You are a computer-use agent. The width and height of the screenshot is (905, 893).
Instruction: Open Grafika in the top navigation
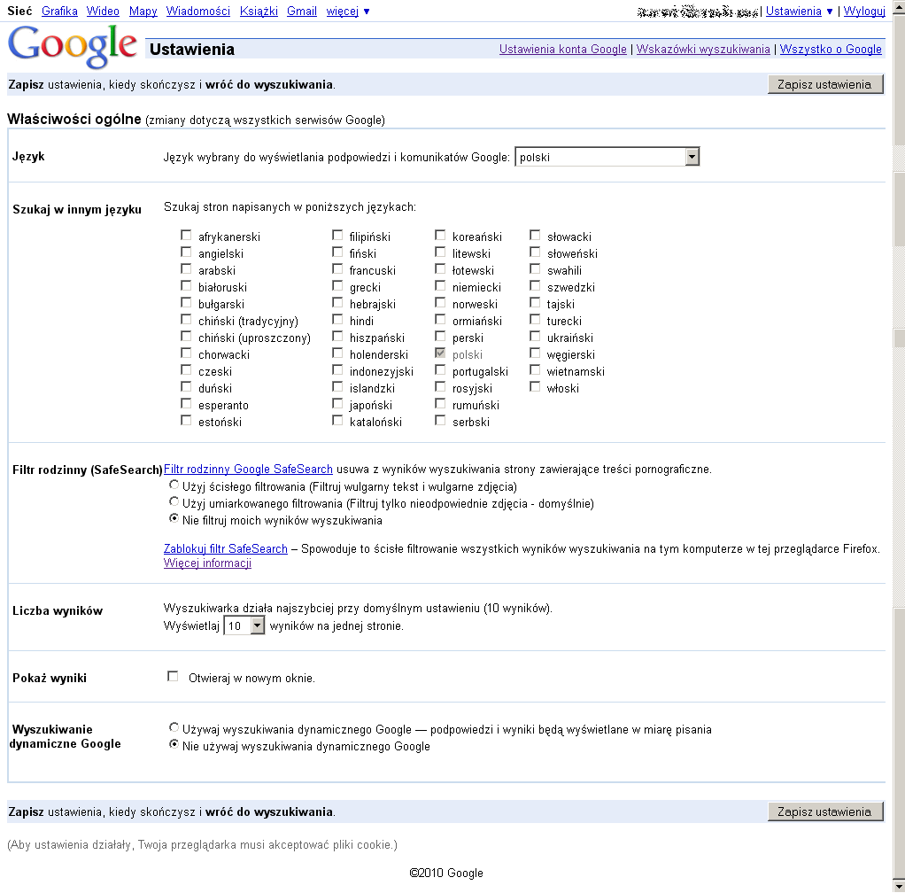pyautogui.click(x=59, y=11)
